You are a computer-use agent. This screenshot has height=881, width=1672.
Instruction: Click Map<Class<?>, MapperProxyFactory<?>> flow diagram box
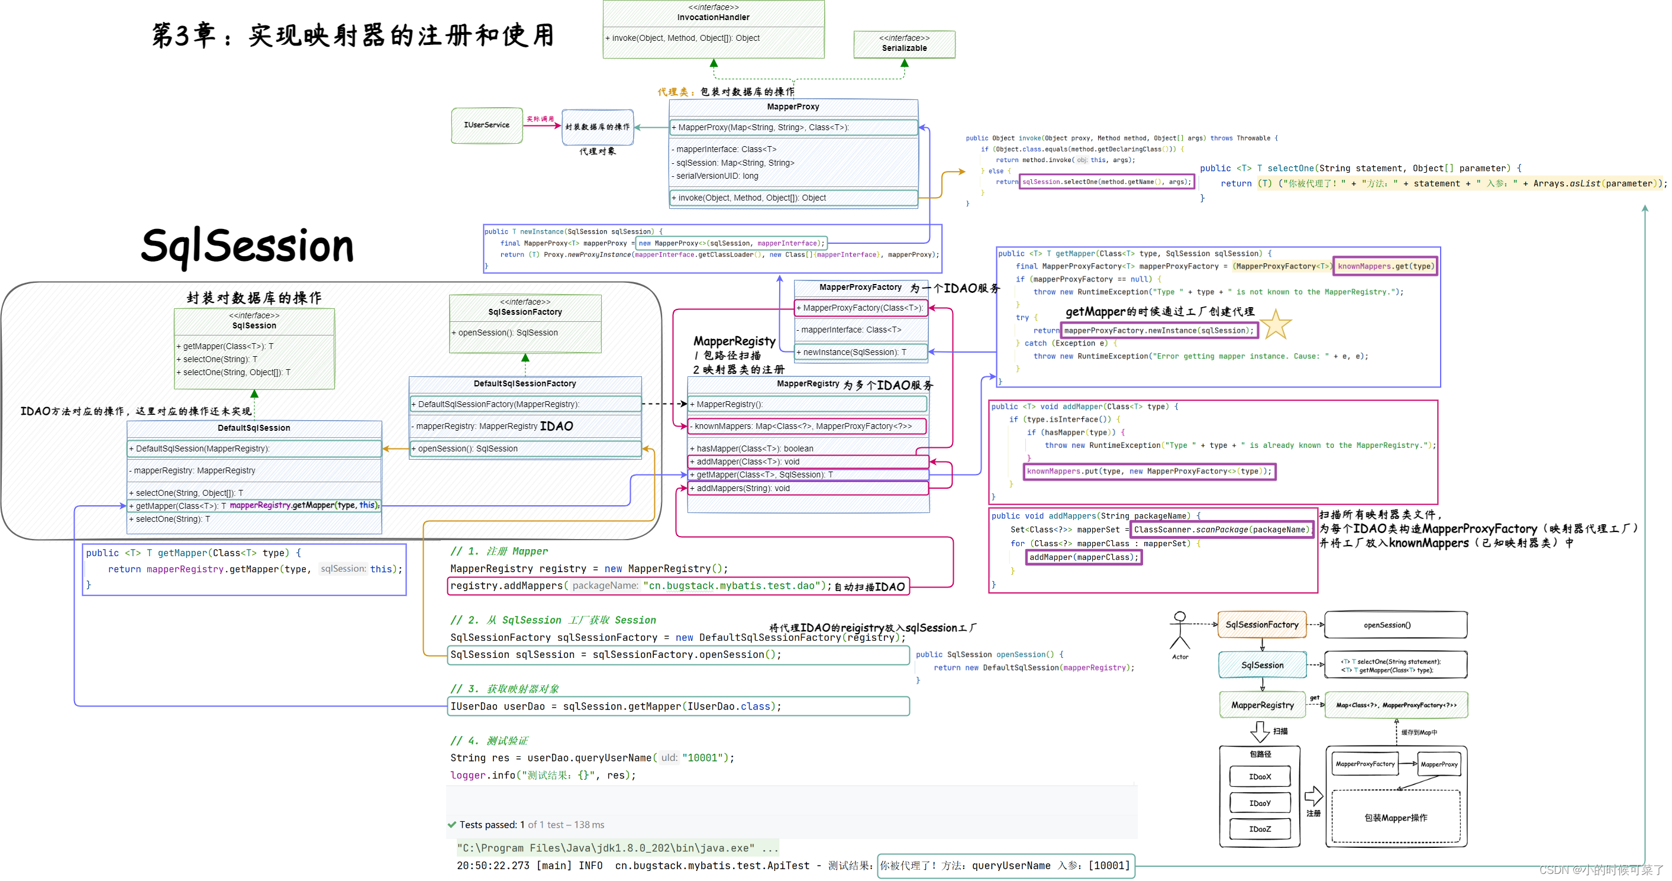pyautogui.click(x=1396, y=705)
